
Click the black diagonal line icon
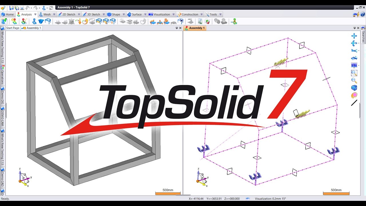(x=354, y=103)
